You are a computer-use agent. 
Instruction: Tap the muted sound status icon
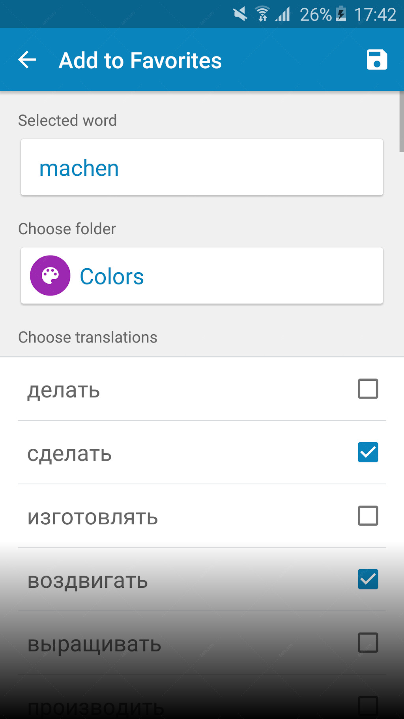(240, 14)
